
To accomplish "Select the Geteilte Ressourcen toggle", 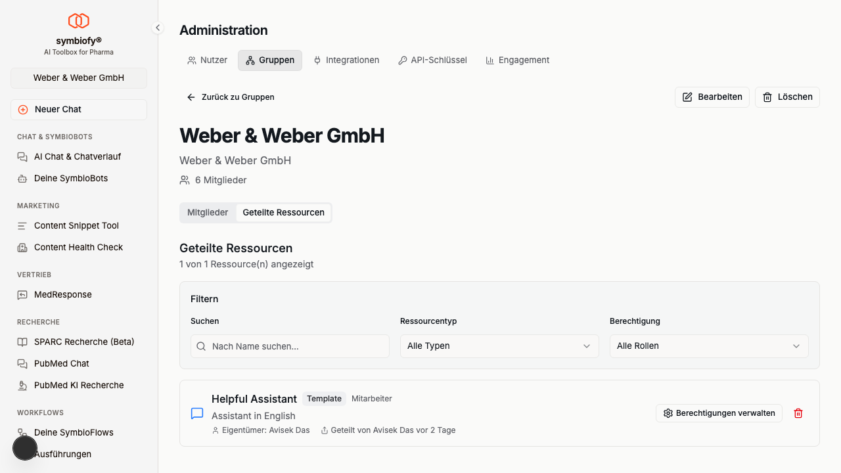I will point(283,213).
